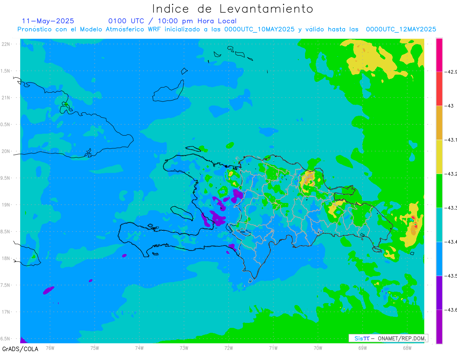The height and width of the screenshot is (353, 457).
Task: Pick the blue legend swatch between -43.4 and -43.5
Action: point(439,259)
